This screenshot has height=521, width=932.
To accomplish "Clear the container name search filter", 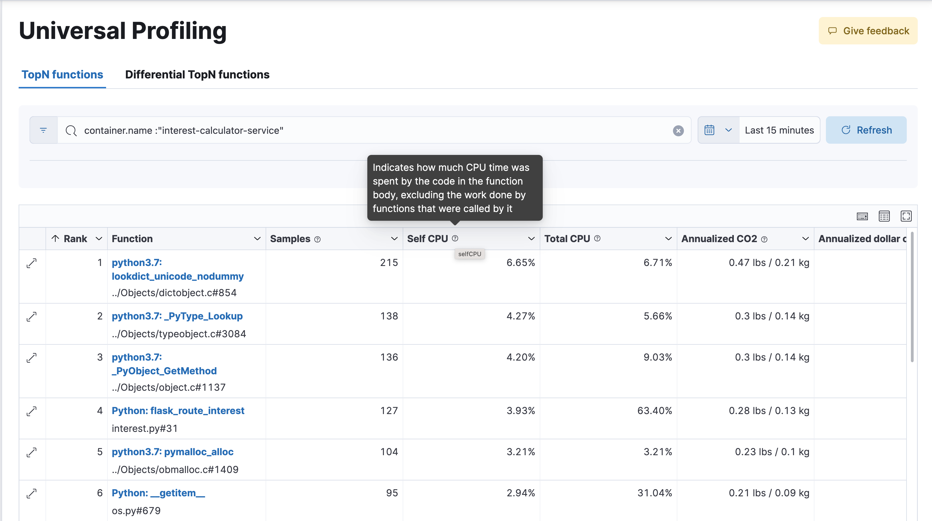I will [678, 131].
